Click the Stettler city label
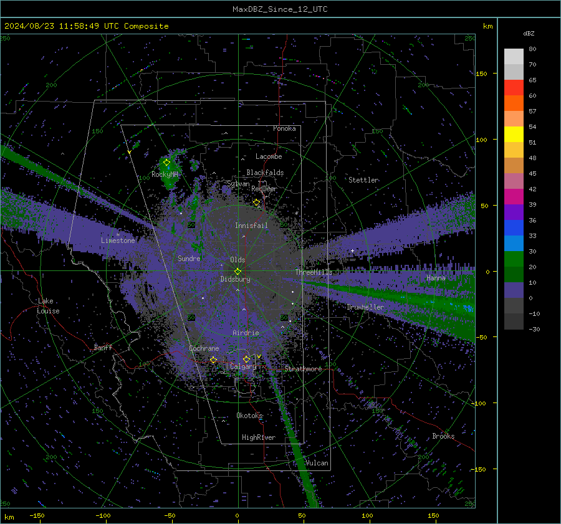561x524 pixels. (363, 180)
